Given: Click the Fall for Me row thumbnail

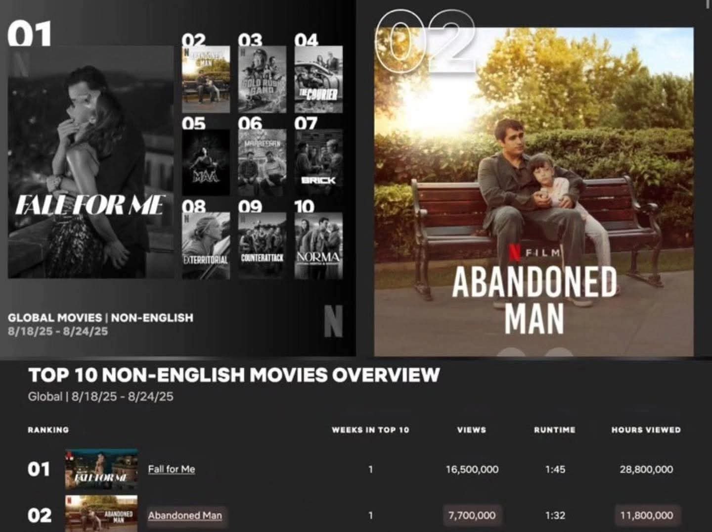Looking at the screenshot, I should (101, 469).
